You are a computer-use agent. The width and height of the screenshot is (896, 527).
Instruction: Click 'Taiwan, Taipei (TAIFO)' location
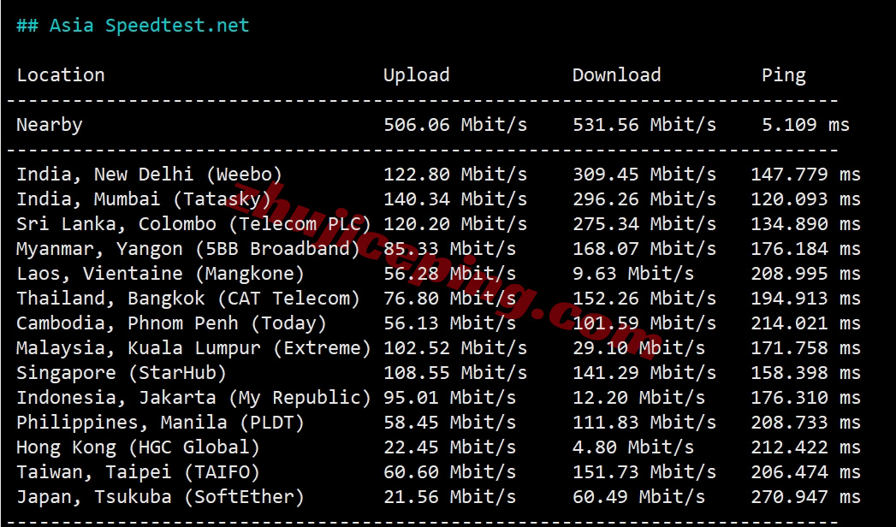(x=139, y=472)
